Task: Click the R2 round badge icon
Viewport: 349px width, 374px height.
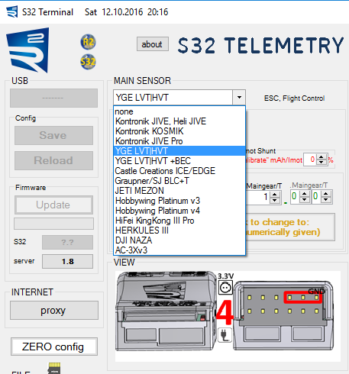Action: pos(88,42)
